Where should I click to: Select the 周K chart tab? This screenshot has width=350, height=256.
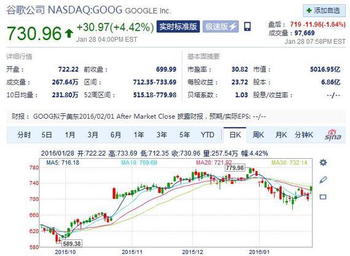click(x=258, y=135)
